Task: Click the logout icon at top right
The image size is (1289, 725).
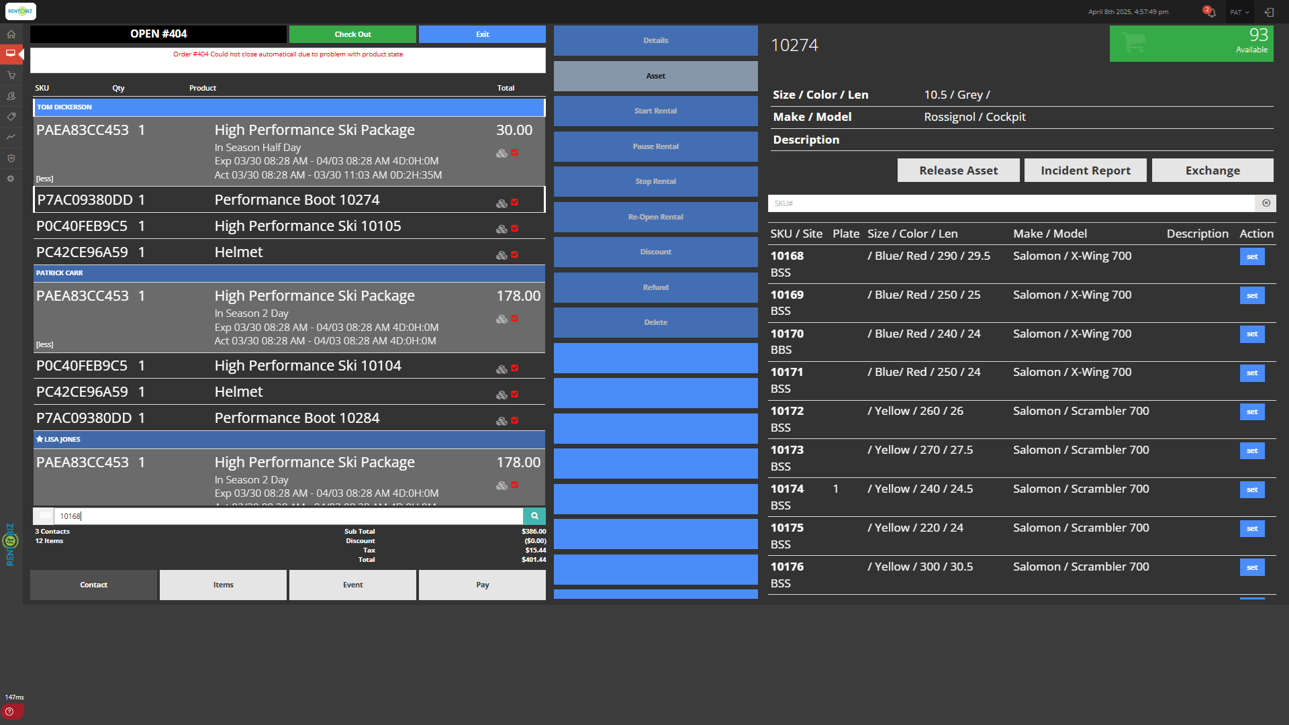Action: 1269,12
